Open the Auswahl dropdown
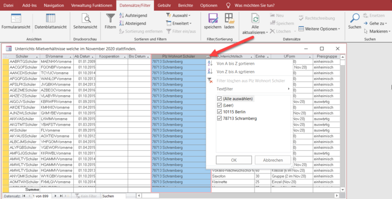The width and height of the screenshot is (392, 199). pyautogui.click(x=178, y=16)
